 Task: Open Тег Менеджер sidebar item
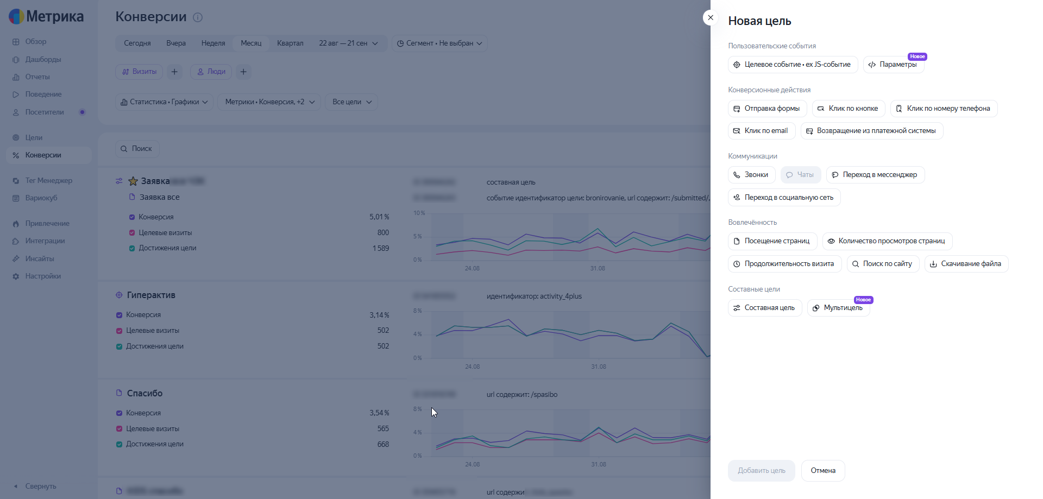48,181
